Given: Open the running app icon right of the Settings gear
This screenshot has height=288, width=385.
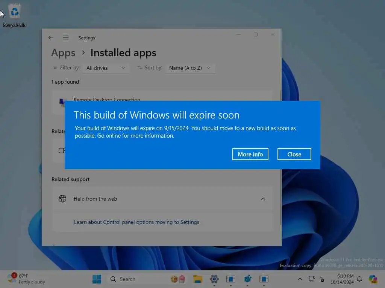Looking at the screenshot, I should tap(231, 279).
